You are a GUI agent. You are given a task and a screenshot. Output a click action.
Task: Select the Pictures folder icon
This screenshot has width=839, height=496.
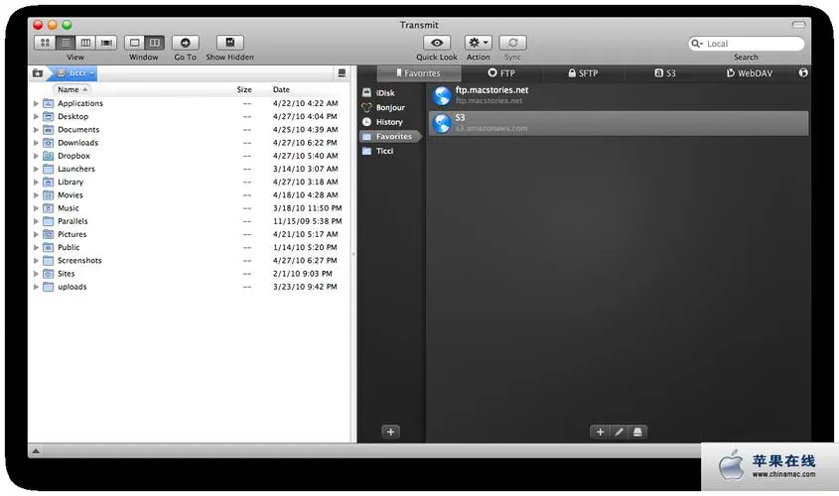(x=49, y=234)
